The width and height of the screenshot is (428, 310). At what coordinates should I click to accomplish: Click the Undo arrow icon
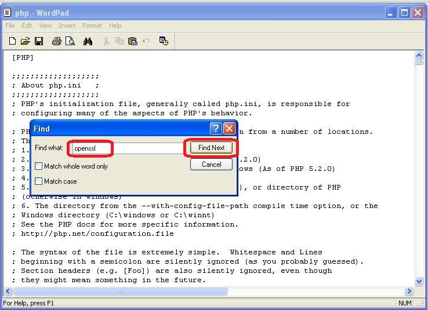coord(146,41)
